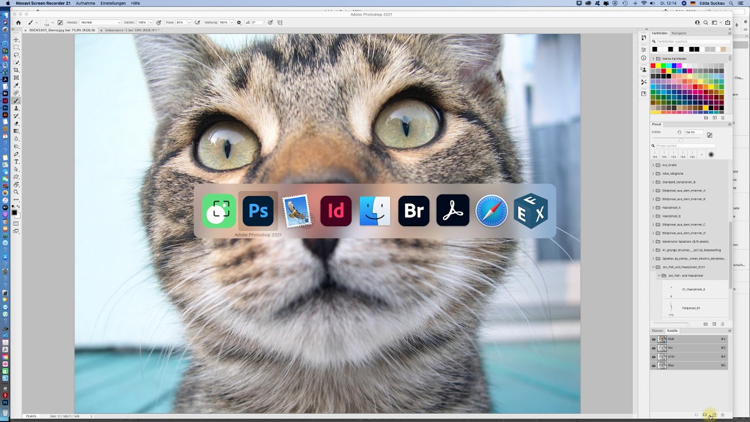Select the Dodge tool
The height and width of the screenshot is (422, 750).
(x=16, y=146)
